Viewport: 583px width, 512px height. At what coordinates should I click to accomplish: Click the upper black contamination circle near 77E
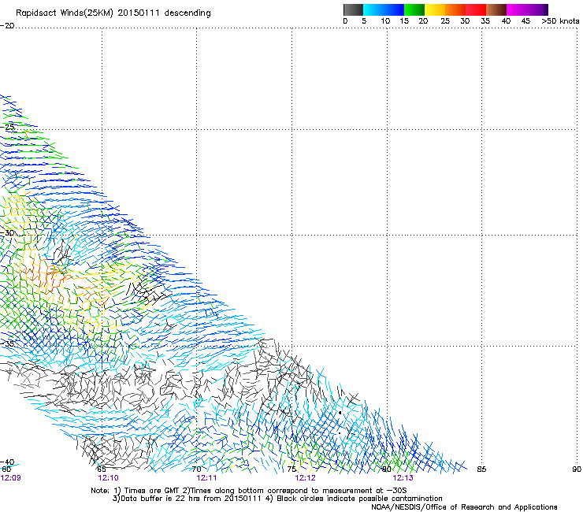coord(340,413)
